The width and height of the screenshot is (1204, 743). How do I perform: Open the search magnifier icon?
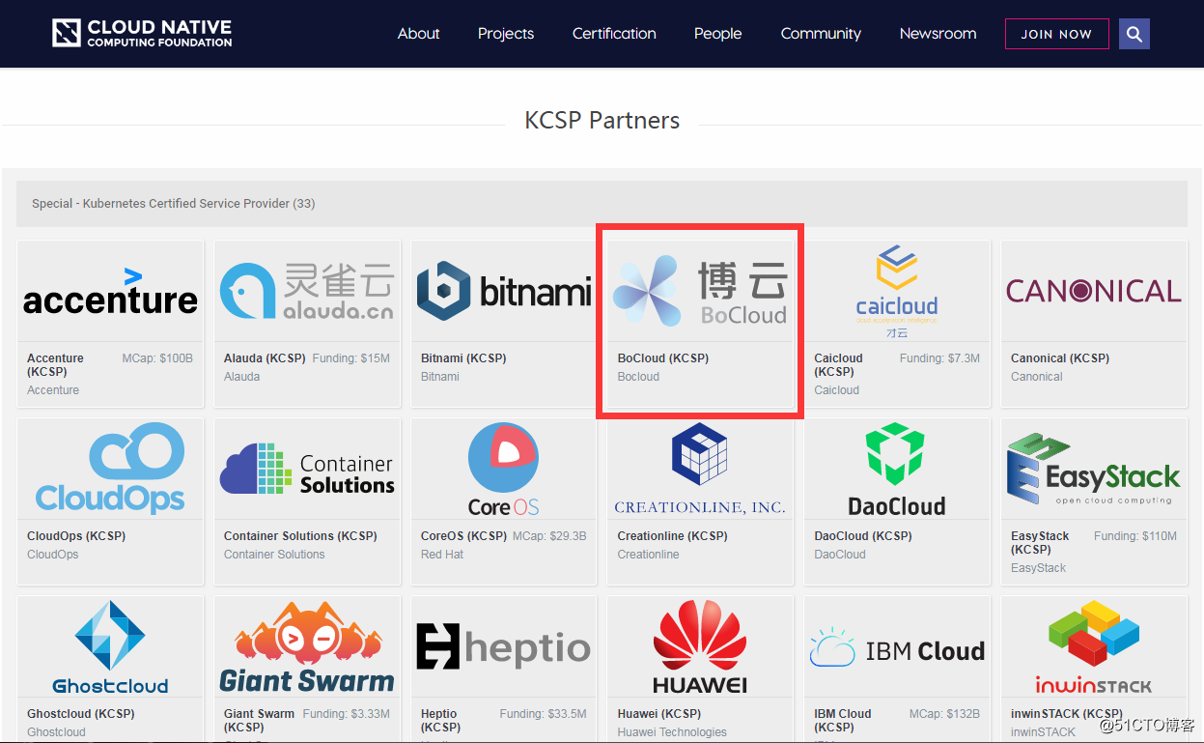(1134, 34)
